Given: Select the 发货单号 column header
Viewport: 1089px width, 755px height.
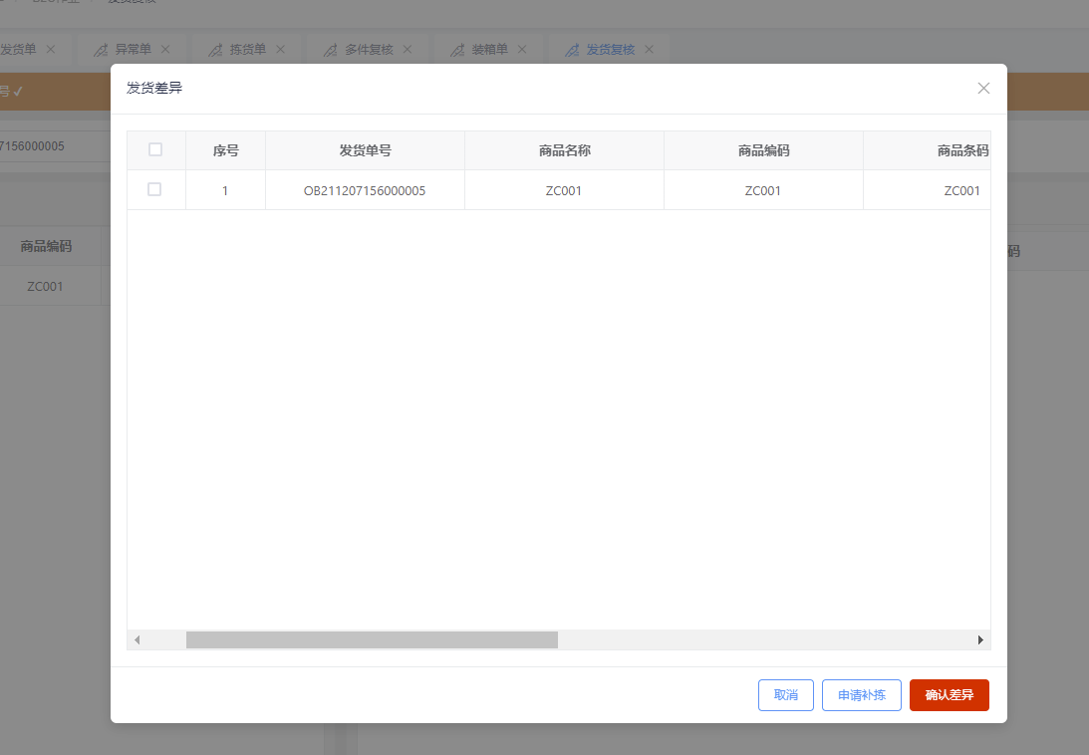Looking at the screenshot, I should point(366,150).
